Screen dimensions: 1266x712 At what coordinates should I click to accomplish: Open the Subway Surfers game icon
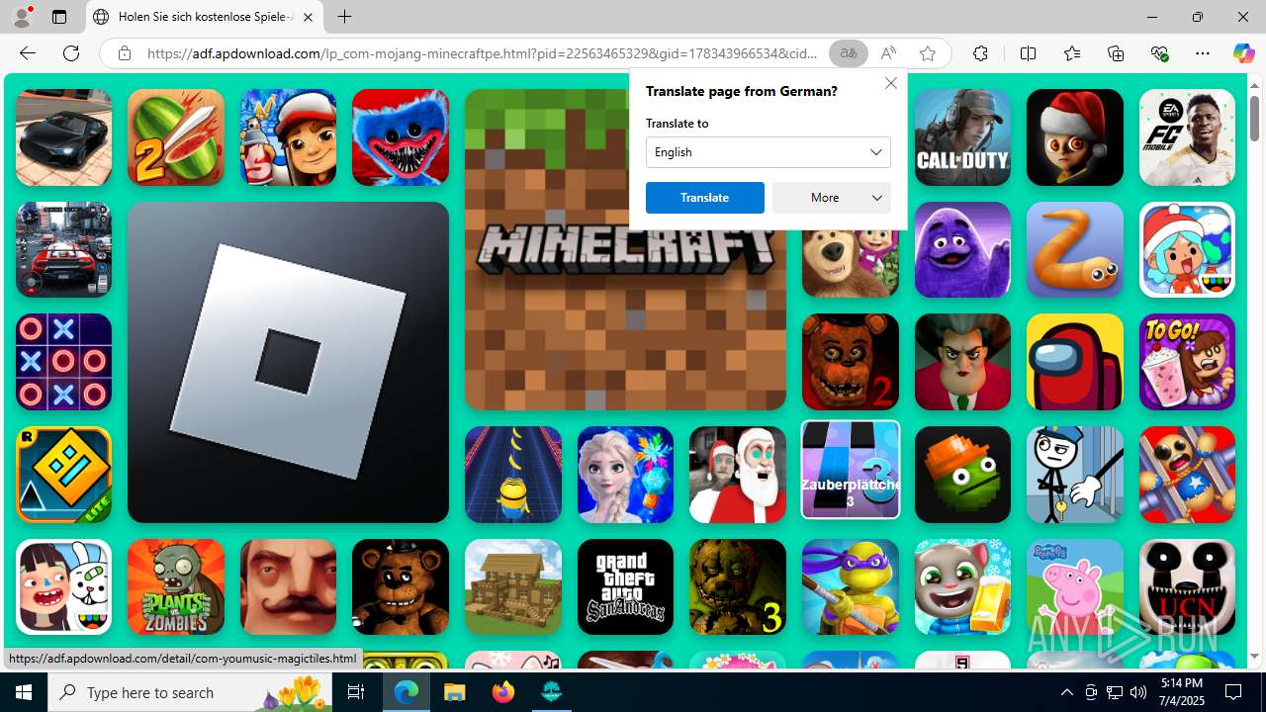pyautogui.click(x=288, y=137)
